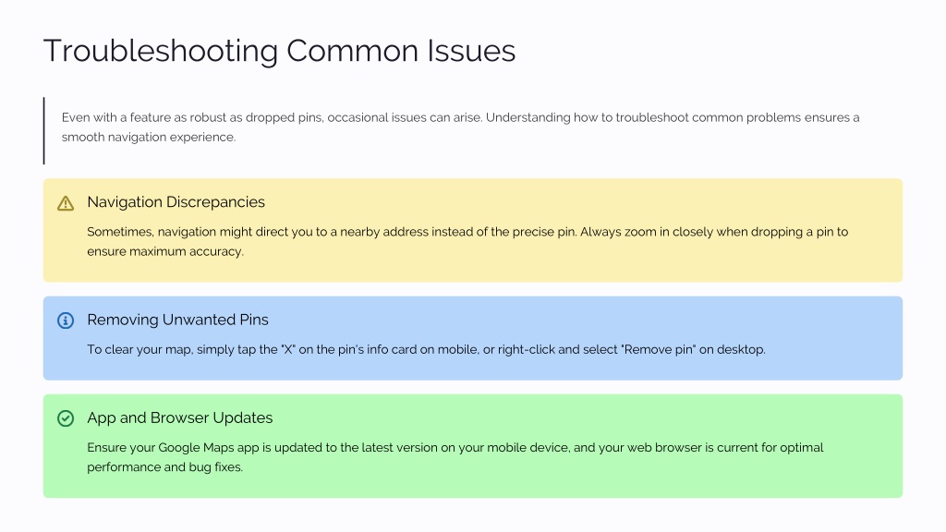
Task: Select the "Troubleshooting Common Issues" title
Action: (x=279, y=51)
